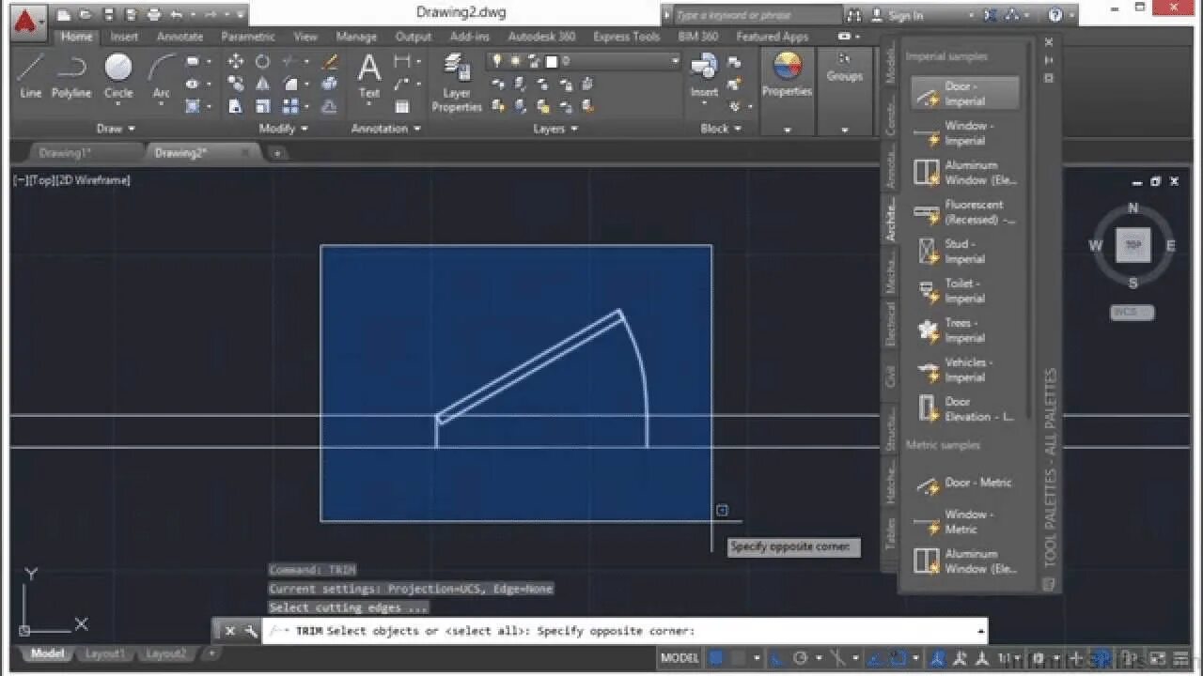Open the Parametric ribbon tab
The width and height of the screenshot is (1203, 676).
(x=248, y=37)
